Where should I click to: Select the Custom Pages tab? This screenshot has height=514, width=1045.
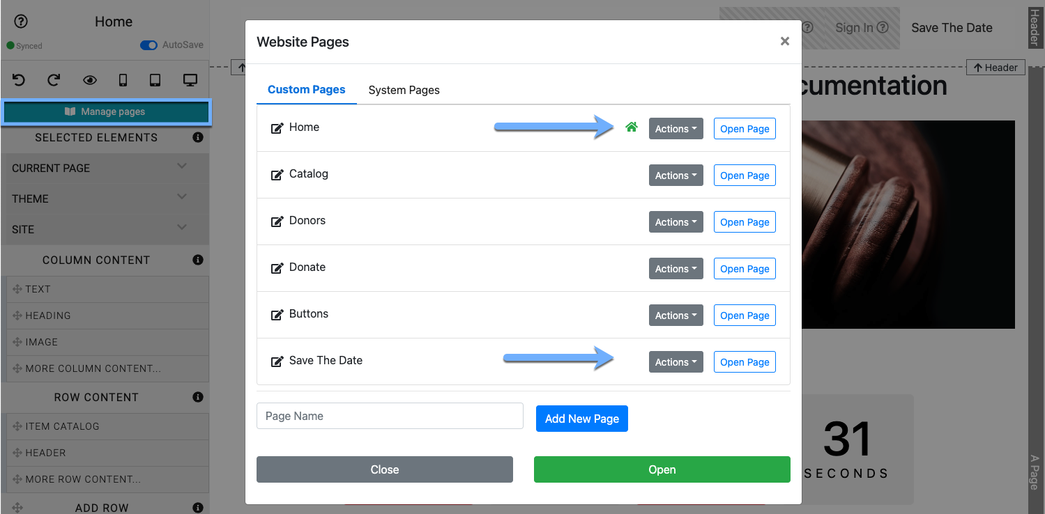pos(306,89)
